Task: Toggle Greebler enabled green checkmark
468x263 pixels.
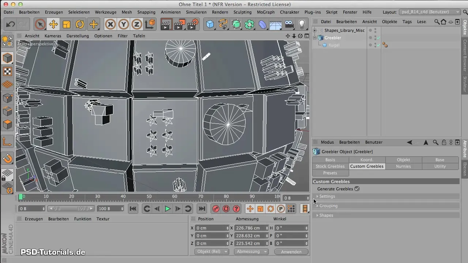Action: 379,38
